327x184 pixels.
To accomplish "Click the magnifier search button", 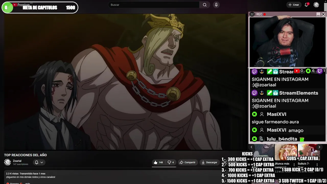I will (x=205, y=5).
